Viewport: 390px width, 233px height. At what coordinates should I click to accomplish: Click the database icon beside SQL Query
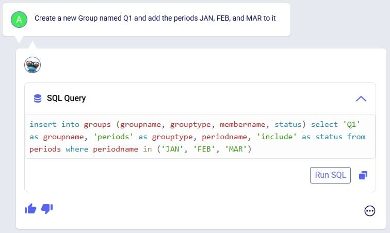tap(38, 98)
